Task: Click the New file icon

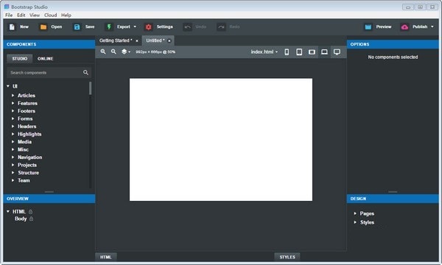Action: (x=12, y=26)
